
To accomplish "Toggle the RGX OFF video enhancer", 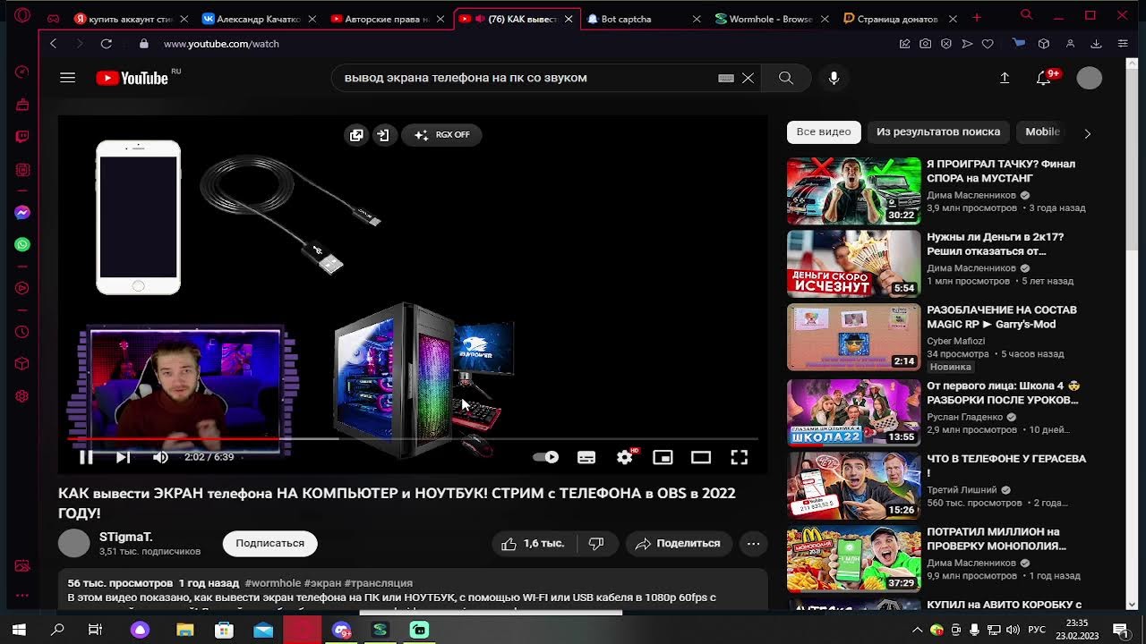I will (x=442, y=135).
